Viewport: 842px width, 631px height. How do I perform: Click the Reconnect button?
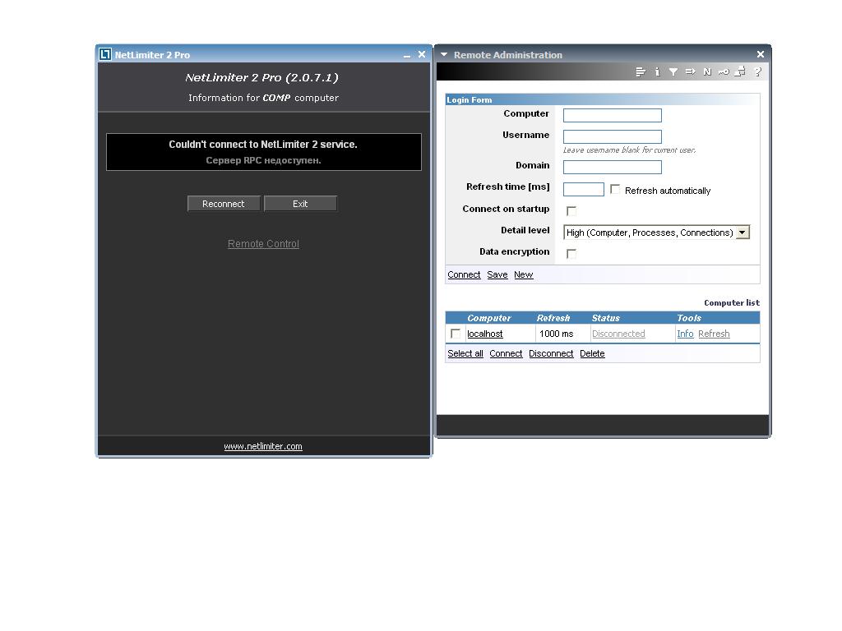224,204
